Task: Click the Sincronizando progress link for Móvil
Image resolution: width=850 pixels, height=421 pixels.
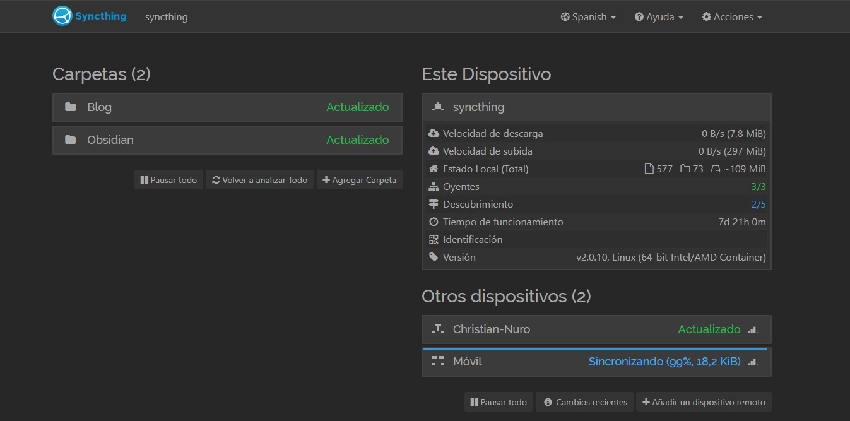Action: point(664,362)
